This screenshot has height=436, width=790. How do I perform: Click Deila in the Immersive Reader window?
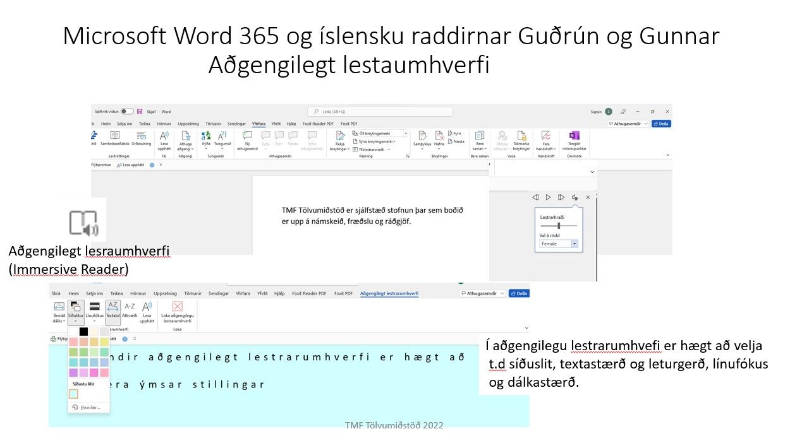(x=520, y=293)
